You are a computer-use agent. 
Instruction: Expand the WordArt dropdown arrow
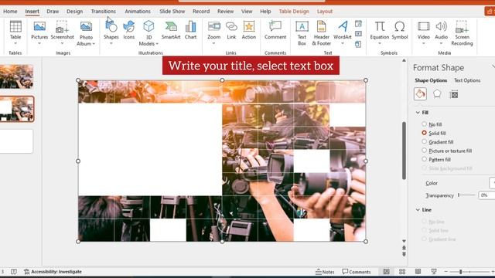coord(343,43)
